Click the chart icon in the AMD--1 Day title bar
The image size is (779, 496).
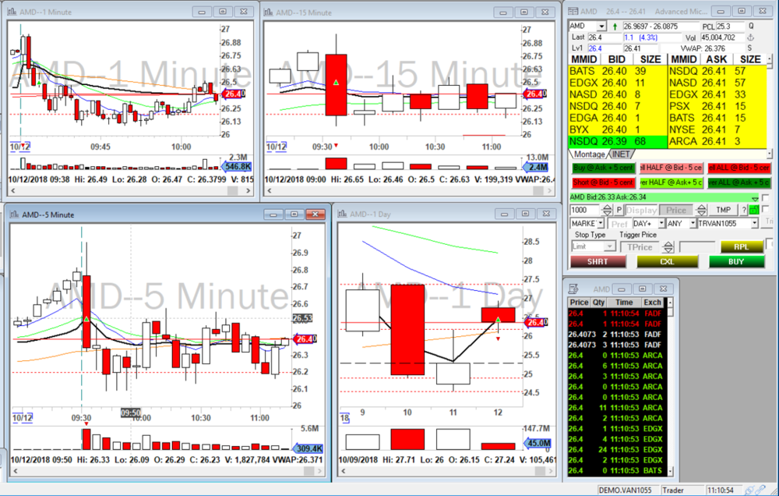343,214
